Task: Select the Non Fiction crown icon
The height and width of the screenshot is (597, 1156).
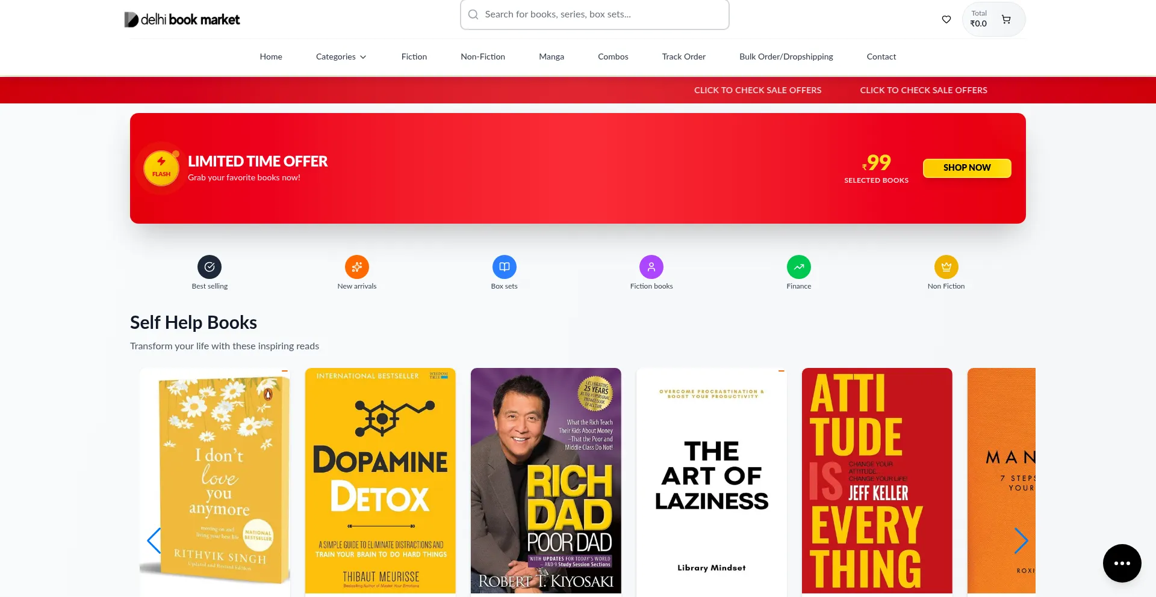Action: [x=946, y=267]
